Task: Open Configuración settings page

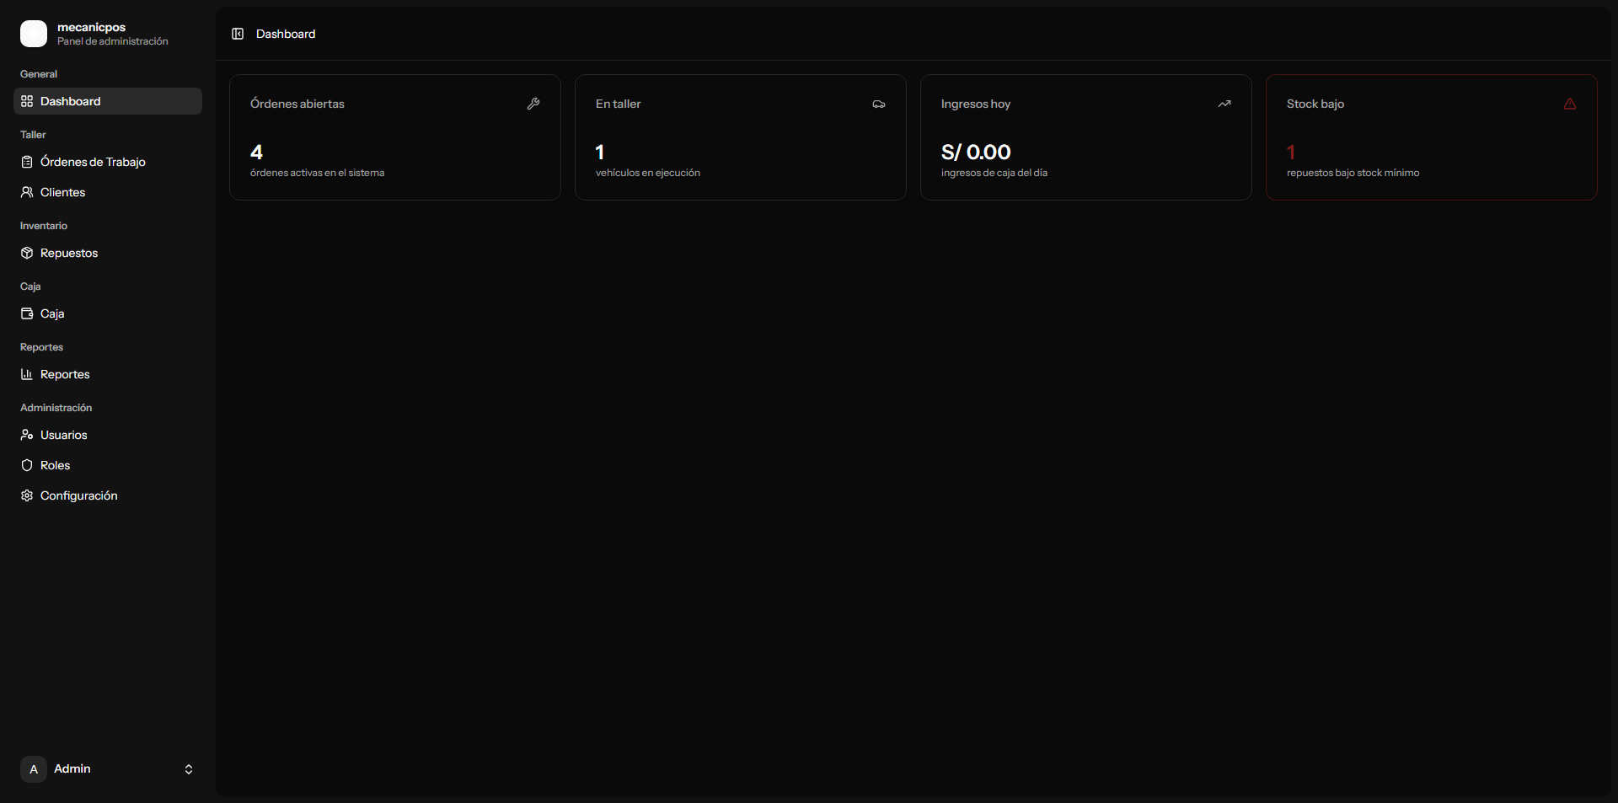Action: pos(108,495)
